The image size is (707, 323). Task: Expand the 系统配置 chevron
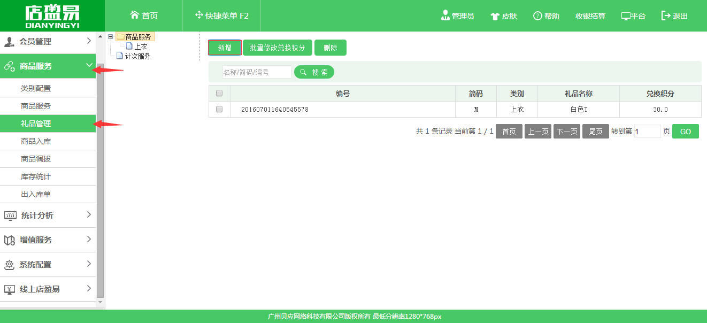pyautogui.click(x=89, y=264)
